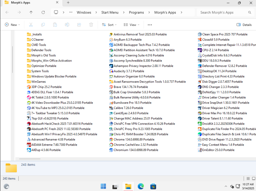
Task: Click the Delete trash icon
Action: 91,25
